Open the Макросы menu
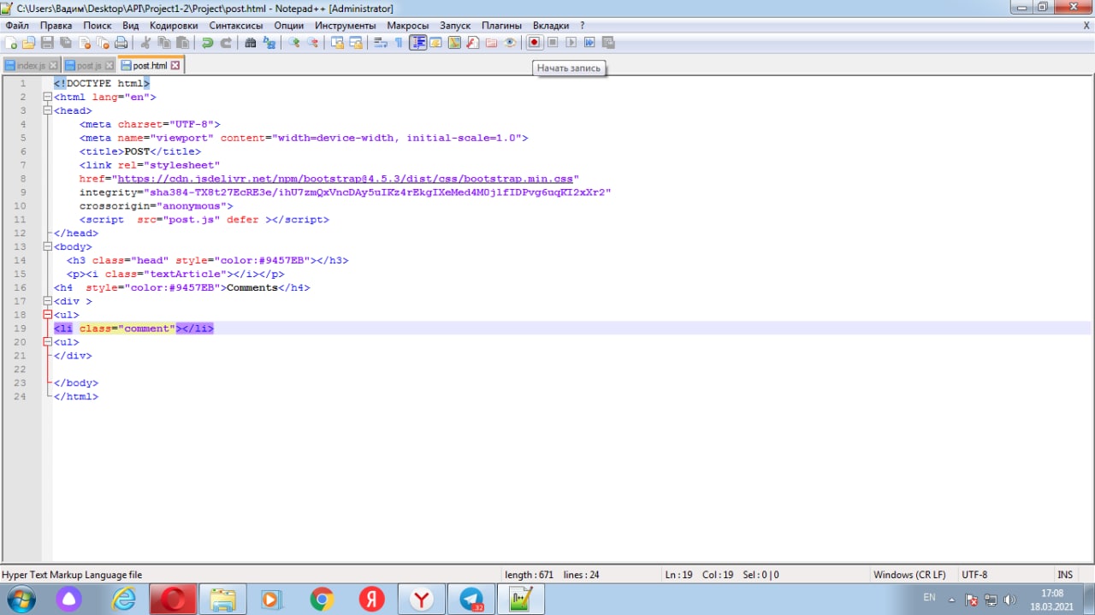The image size is (1095, 615). tap(408, 26)
